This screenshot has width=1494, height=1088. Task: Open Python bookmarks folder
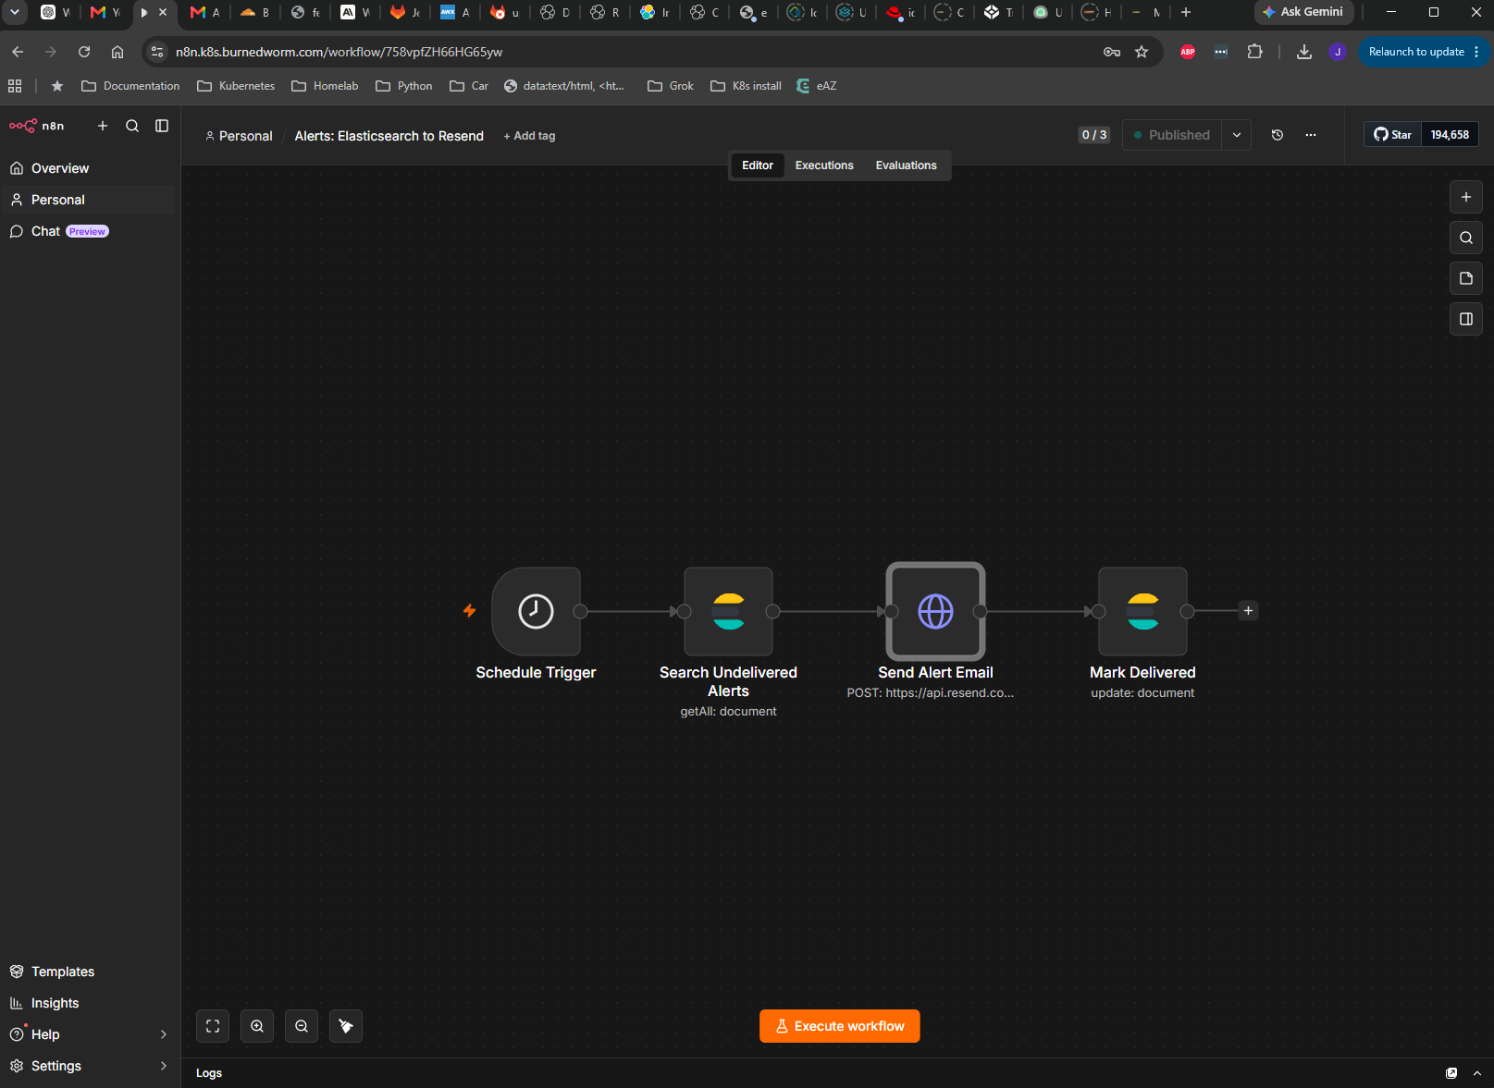tap(404, 86)
